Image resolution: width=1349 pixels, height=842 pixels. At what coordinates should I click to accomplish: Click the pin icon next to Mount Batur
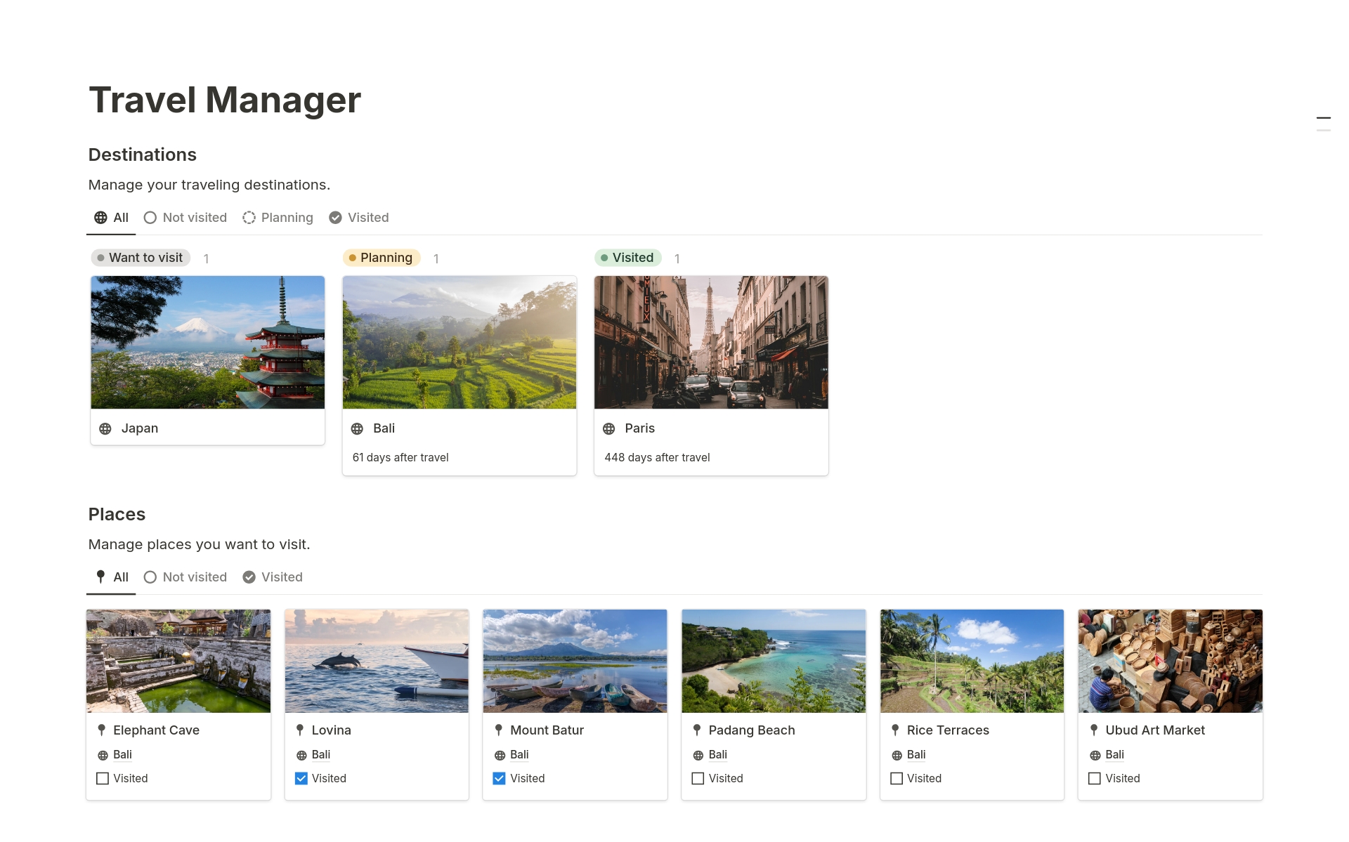[499, 728]
